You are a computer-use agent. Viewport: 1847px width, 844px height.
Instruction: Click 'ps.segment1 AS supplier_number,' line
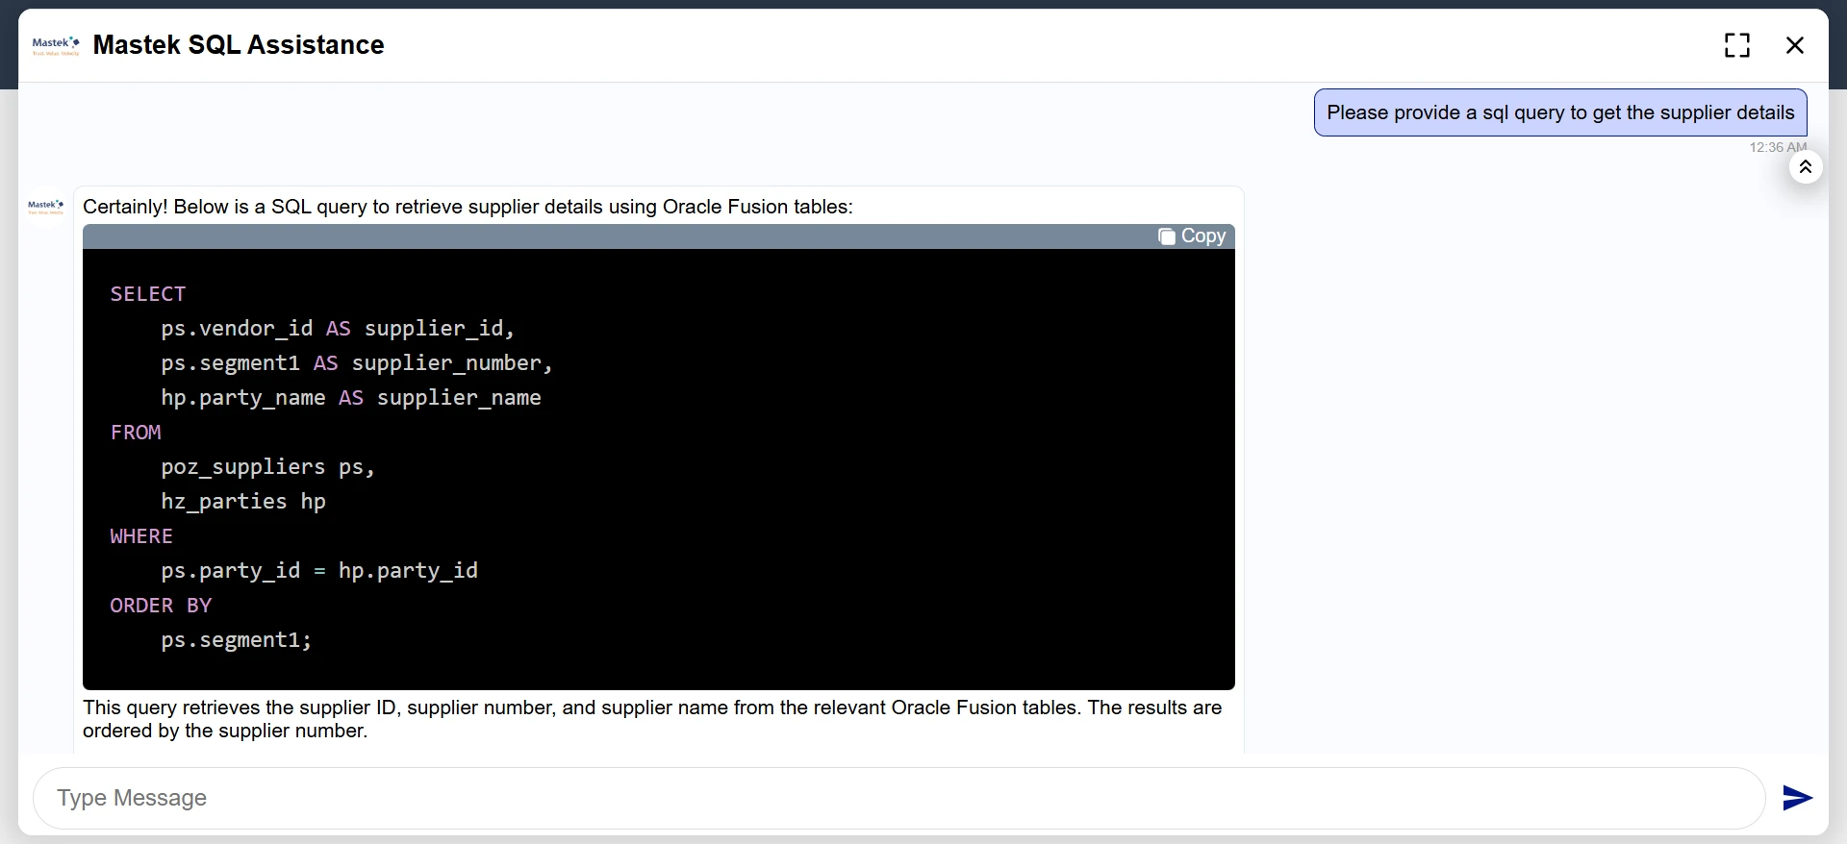click(357, 363)
